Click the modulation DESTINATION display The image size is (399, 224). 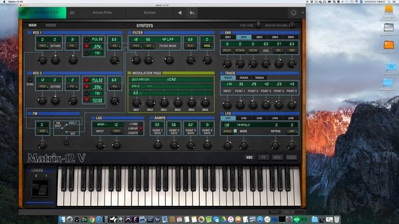171,80
